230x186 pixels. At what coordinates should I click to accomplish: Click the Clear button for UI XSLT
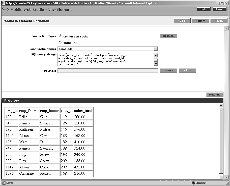click(188, 70)
